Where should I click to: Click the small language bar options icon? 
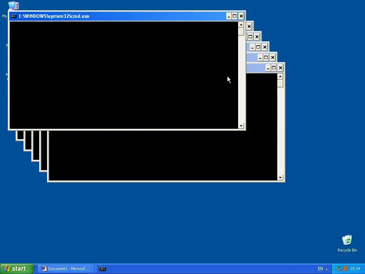tap(327, 270)
